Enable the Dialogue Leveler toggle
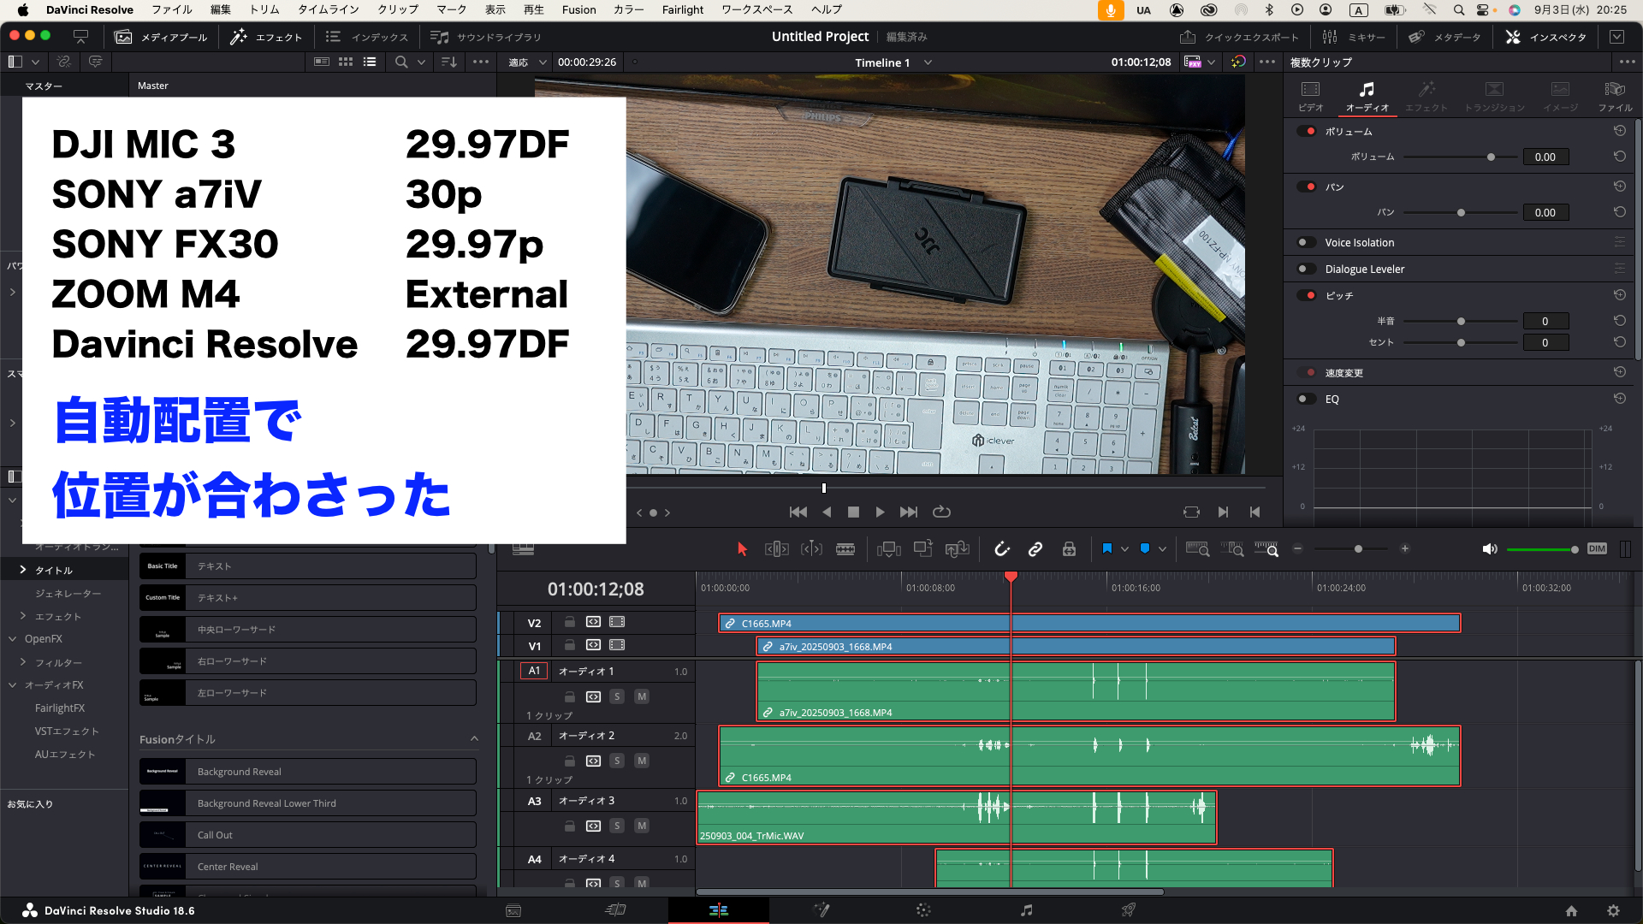Viewport: 1643px width, 924px height. click(1306, 269)
